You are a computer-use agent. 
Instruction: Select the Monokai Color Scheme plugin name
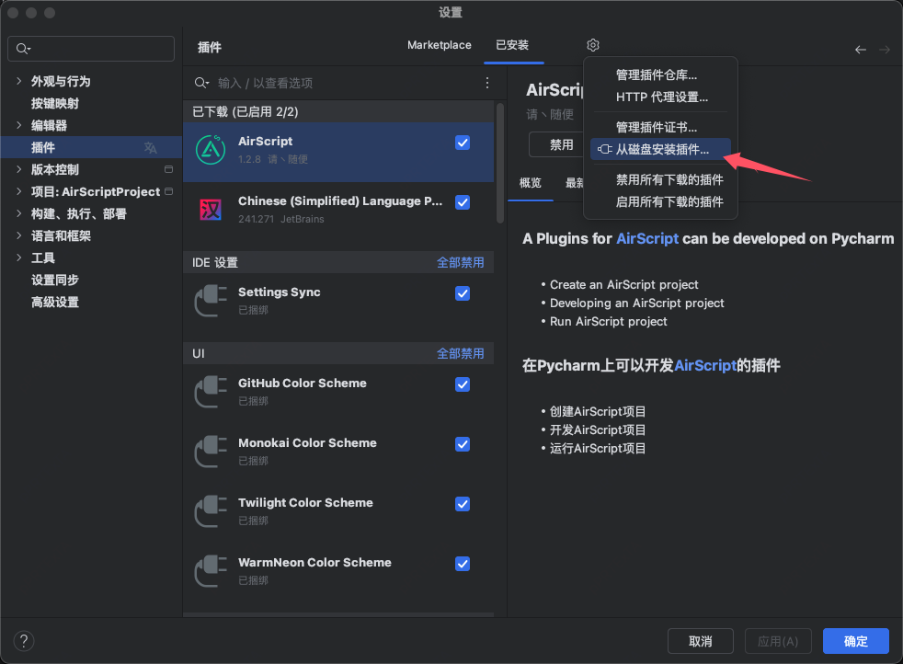(307, 443)
